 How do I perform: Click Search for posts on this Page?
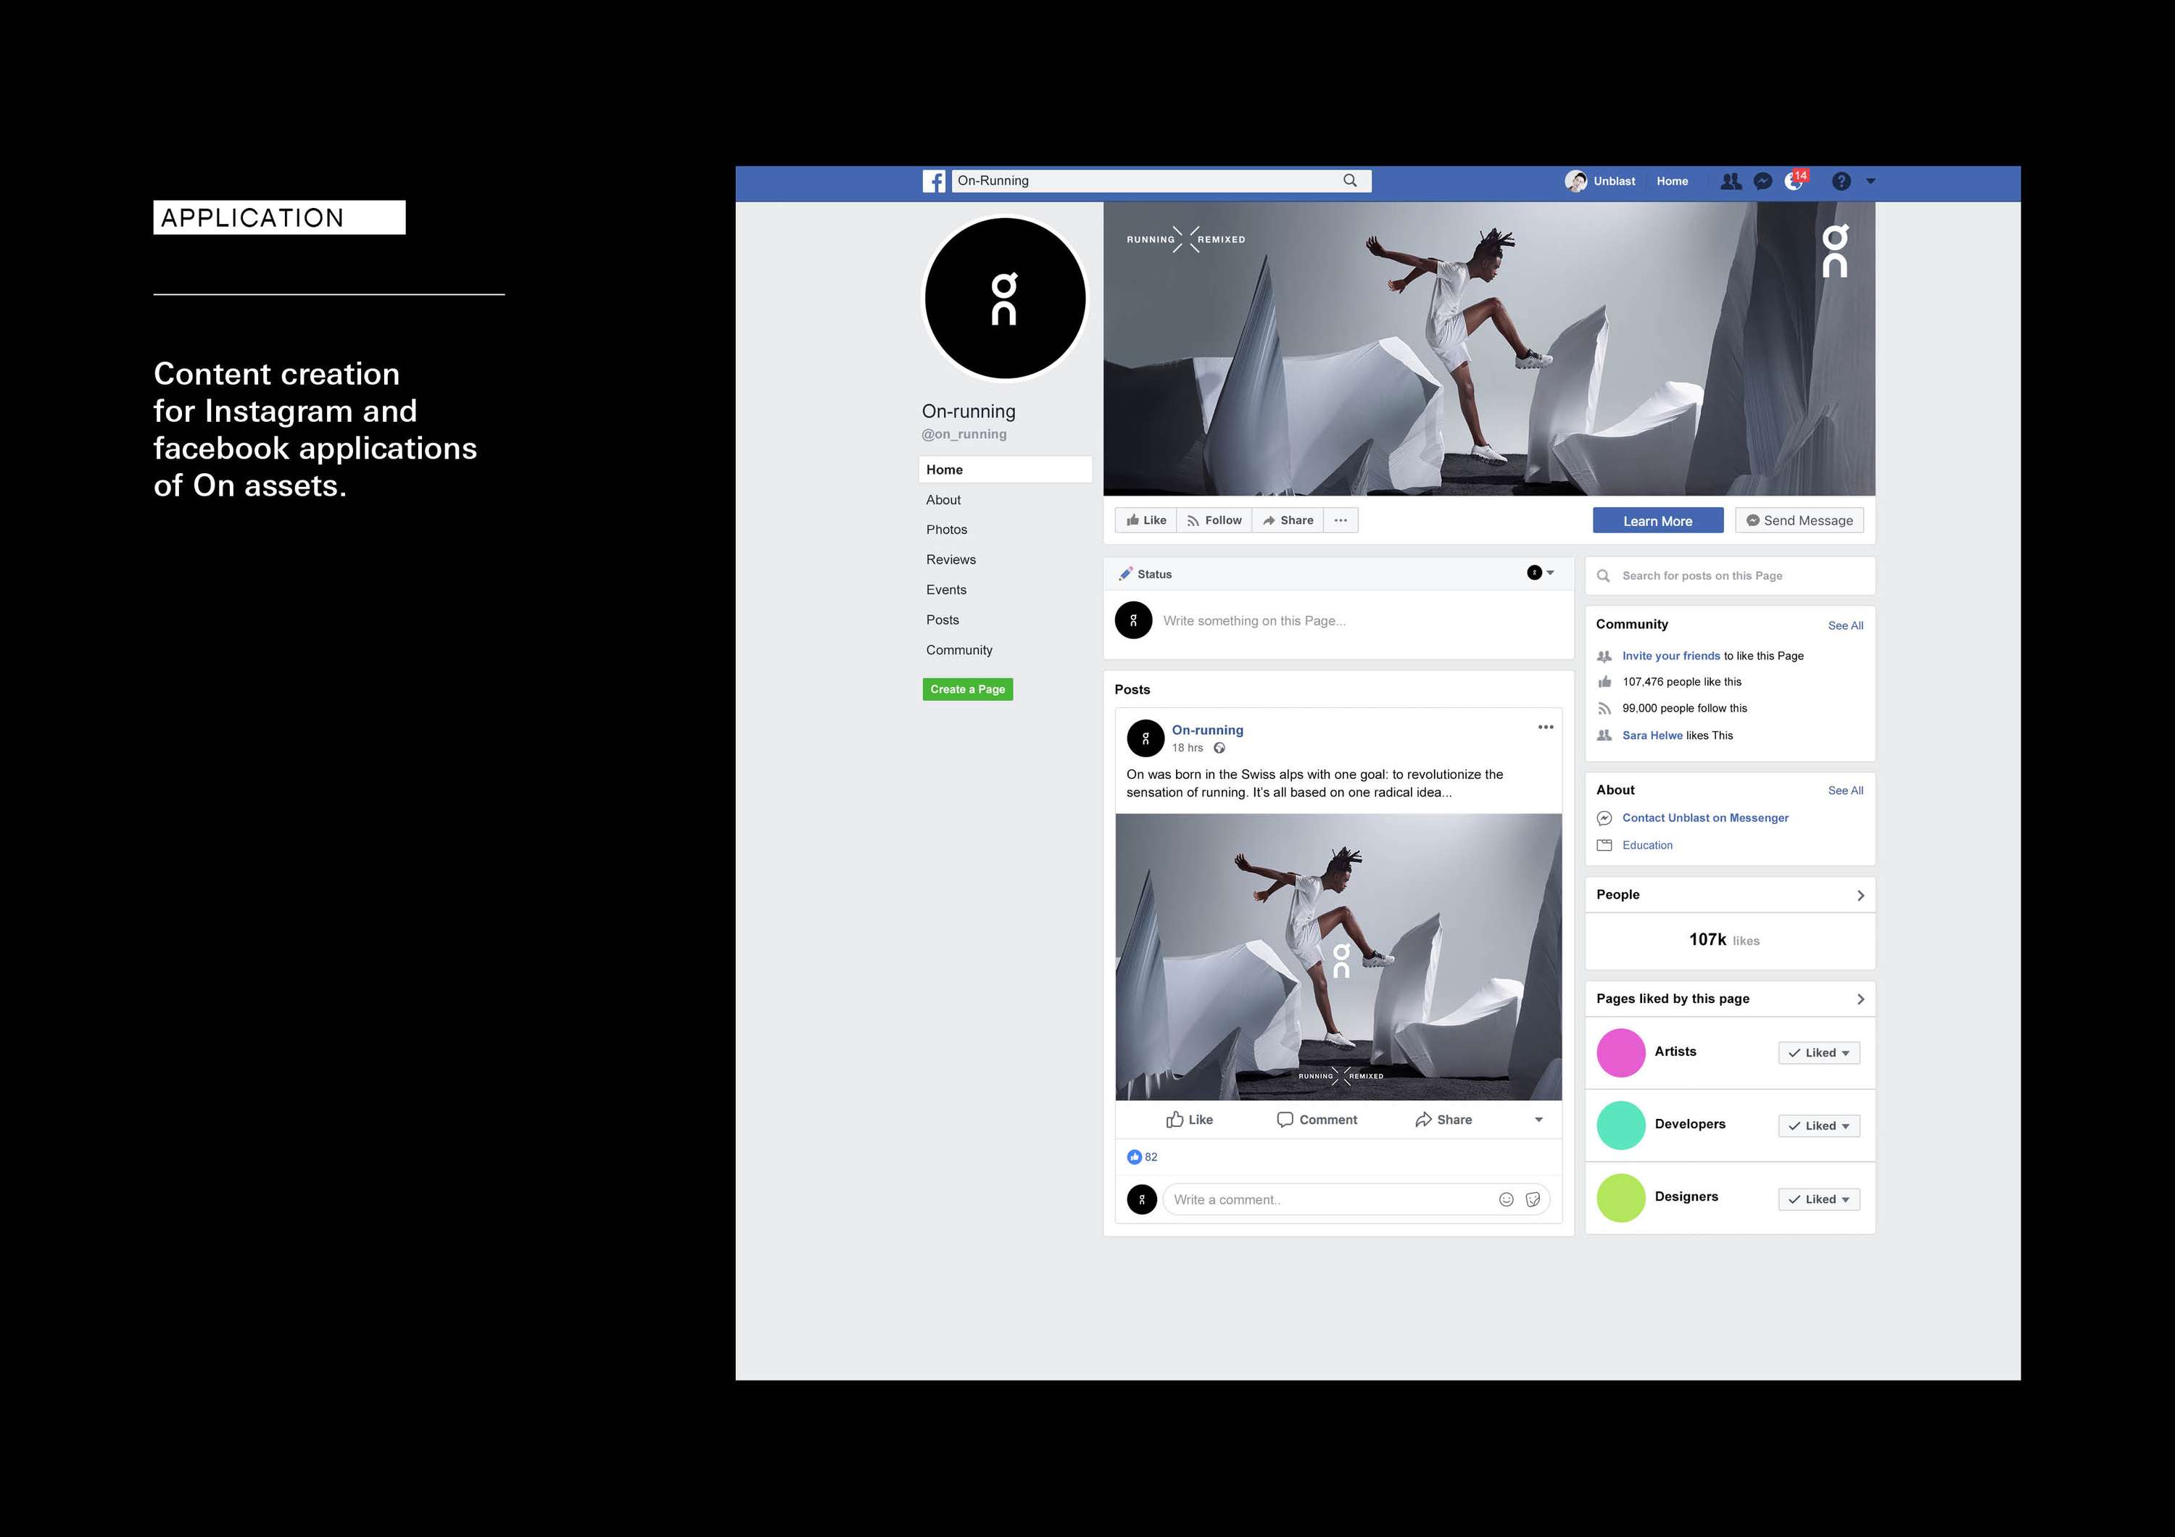point(1730,576)
